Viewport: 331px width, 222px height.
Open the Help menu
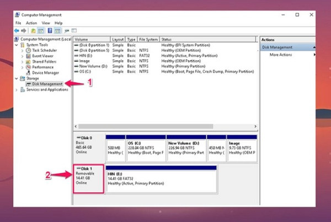point(58,23)
